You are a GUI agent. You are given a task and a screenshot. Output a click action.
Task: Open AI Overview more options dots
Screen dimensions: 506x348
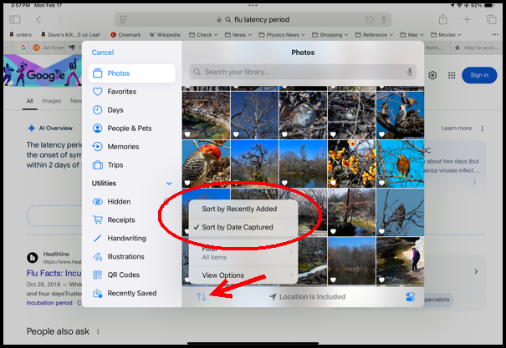pyautogui.click(x=482, y=129)
